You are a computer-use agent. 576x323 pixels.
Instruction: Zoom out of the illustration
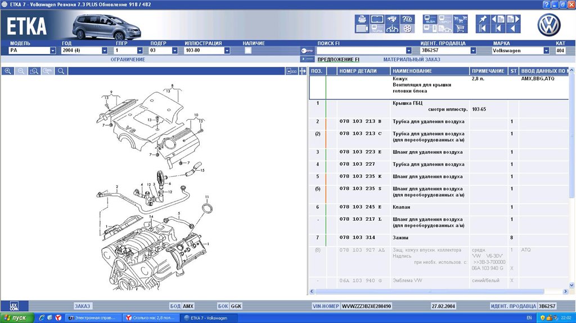point(21,71)
